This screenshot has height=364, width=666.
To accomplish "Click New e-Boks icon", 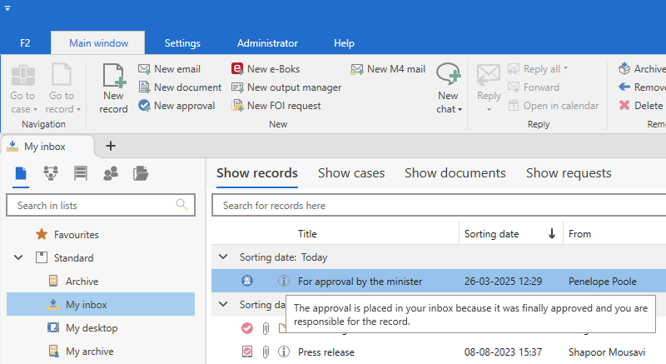I will click(x=237, y=69).
